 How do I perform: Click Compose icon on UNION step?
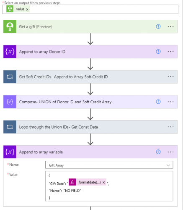10,102
